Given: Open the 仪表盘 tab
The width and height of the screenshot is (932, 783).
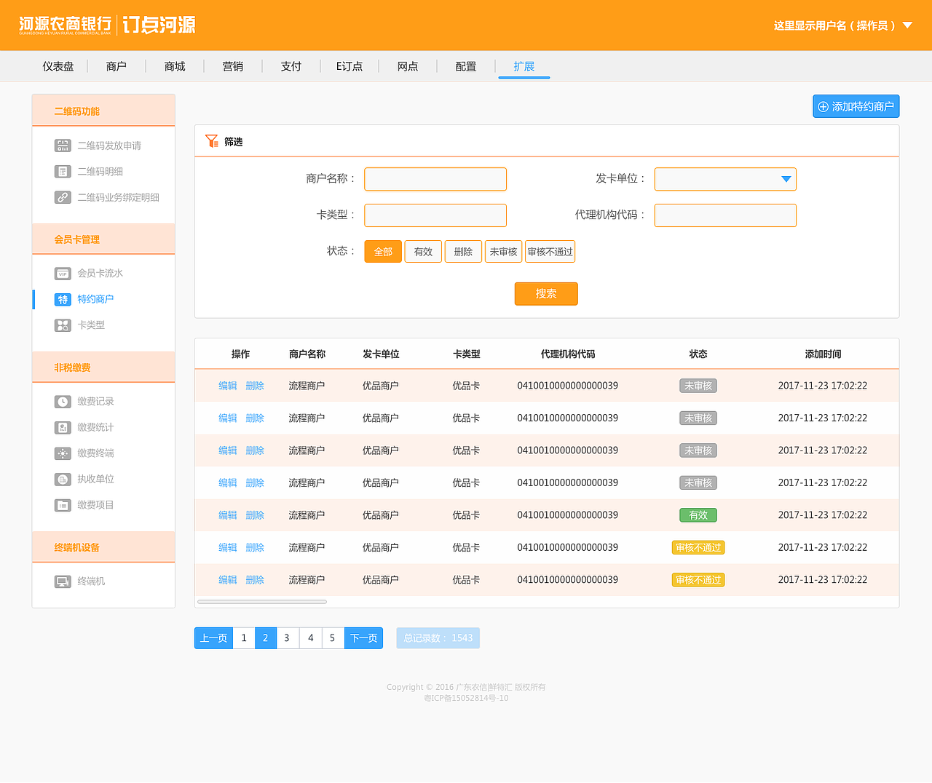Looking at the screenshot, I should click(58, 66).
